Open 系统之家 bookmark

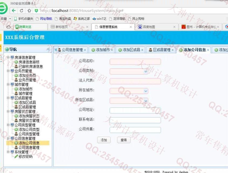(x=82, y=19)
